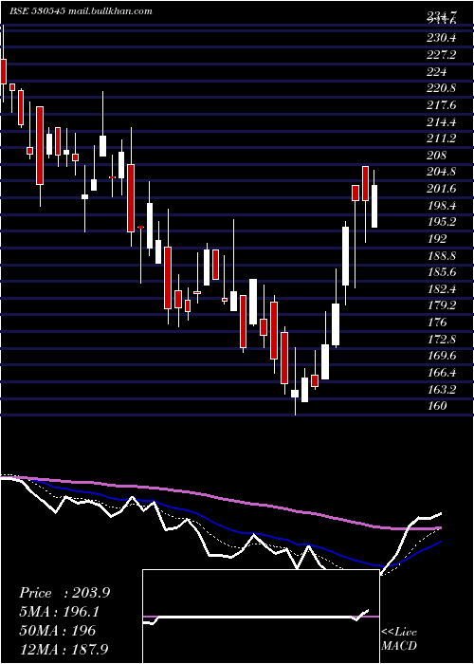Click the 217.6 price axis label
The height and width of the screenshot is (664, 474).
pos(441,105)
